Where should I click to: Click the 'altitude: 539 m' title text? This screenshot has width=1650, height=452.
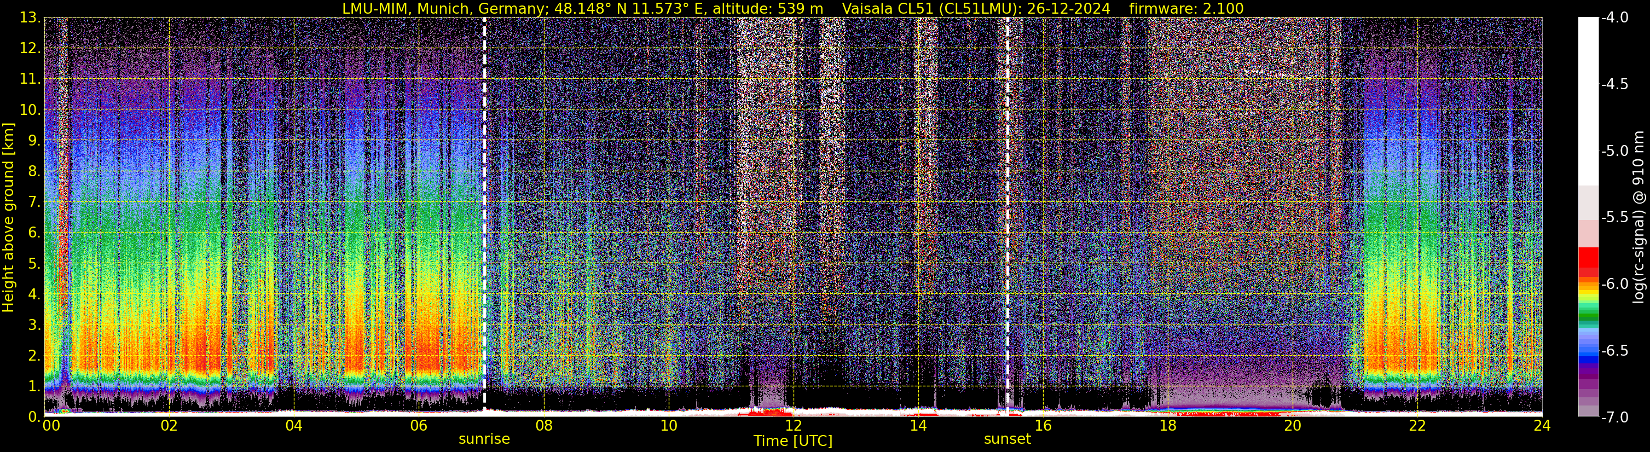click(x=768, y=8)
